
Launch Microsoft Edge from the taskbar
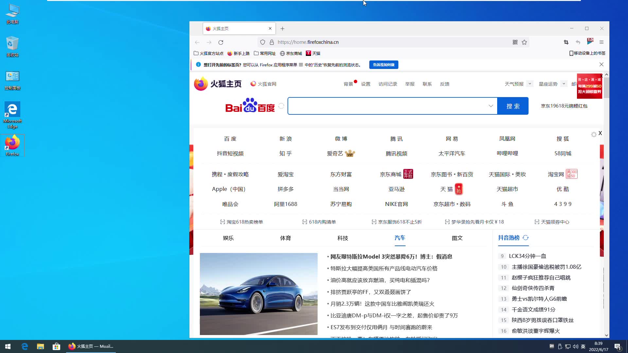(x=25, y=346)
